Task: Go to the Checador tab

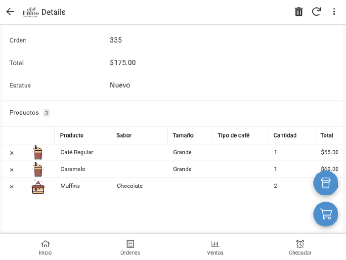Action: (300, 247)
